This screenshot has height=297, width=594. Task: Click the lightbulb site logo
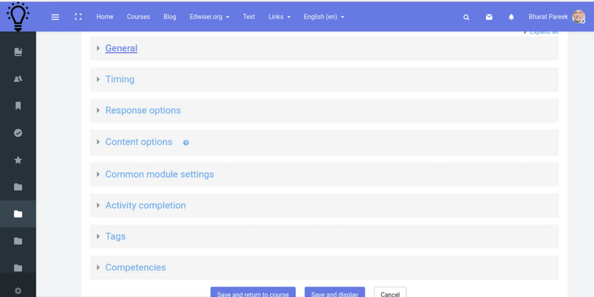18,17
